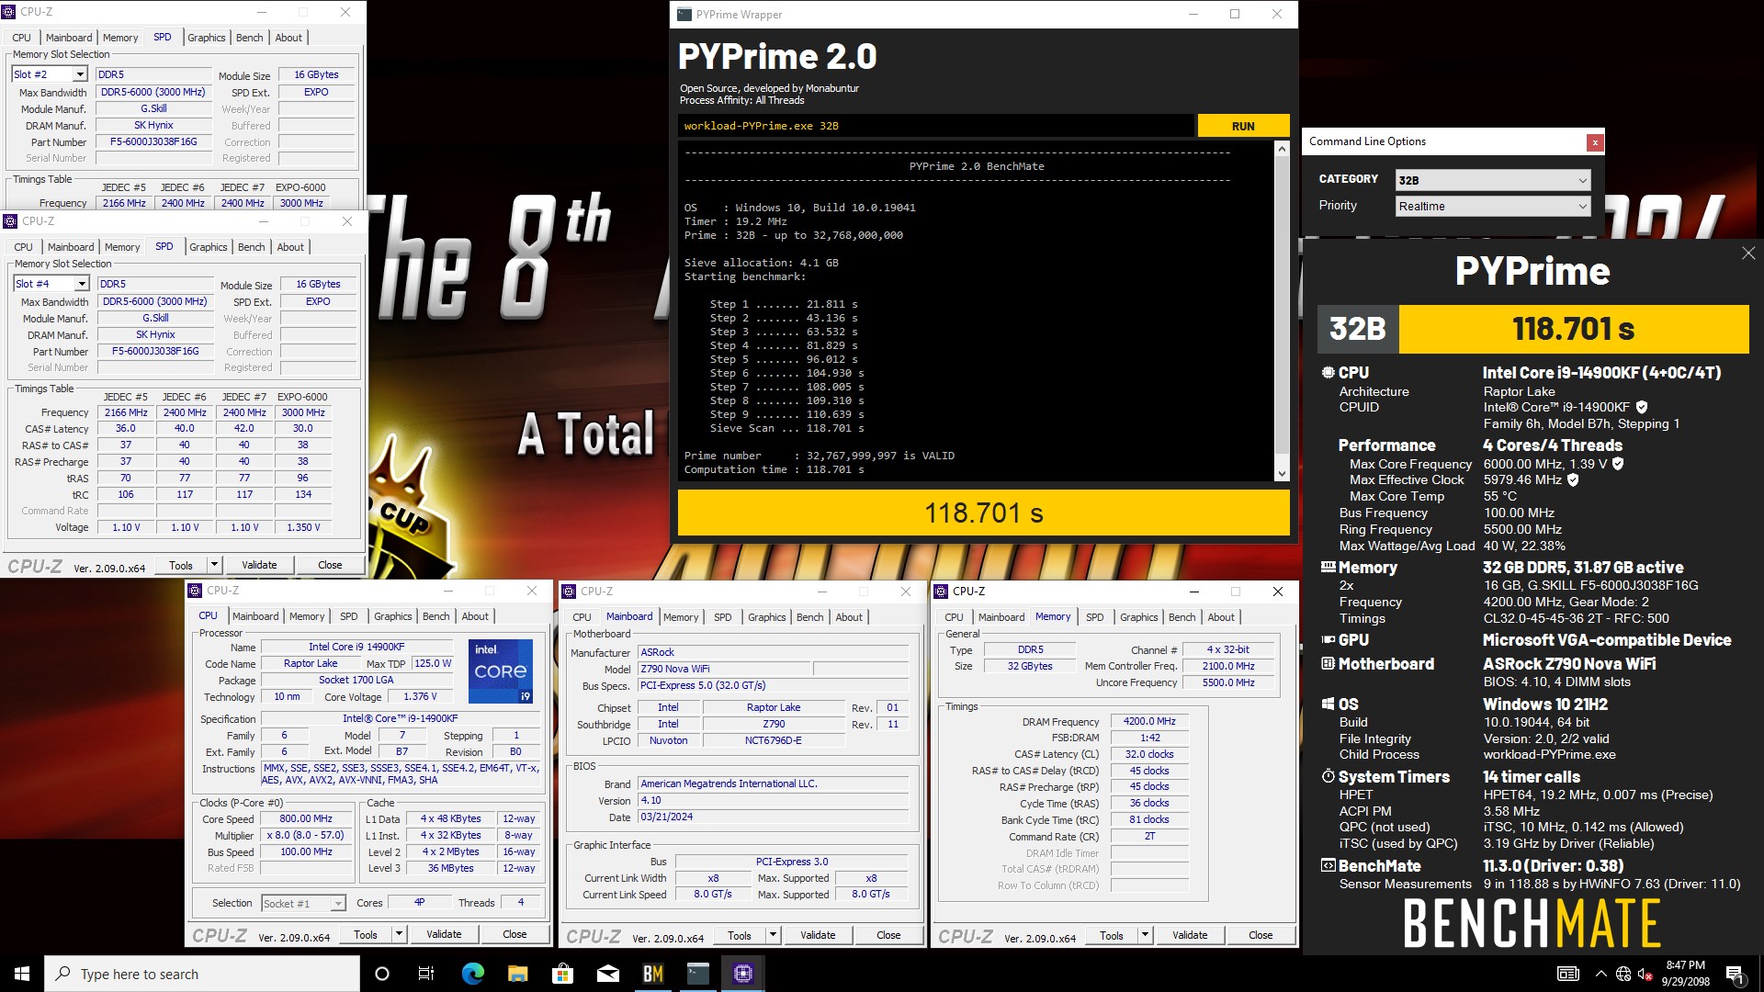
Task: Select Multiplier x 8.0 (8.0 - 57.0) value
Action: click(306, 835)
